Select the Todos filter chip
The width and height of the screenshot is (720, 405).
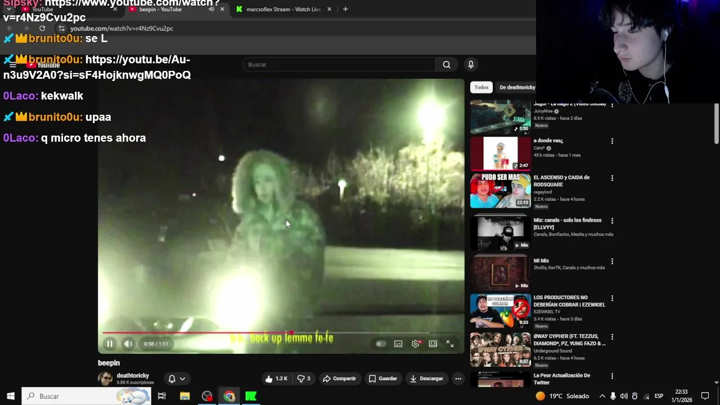click(481, 87)
